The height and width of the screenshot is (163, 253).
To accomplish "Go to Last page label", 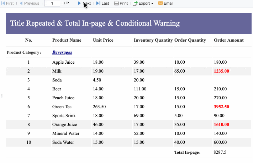I will (105, 3).
